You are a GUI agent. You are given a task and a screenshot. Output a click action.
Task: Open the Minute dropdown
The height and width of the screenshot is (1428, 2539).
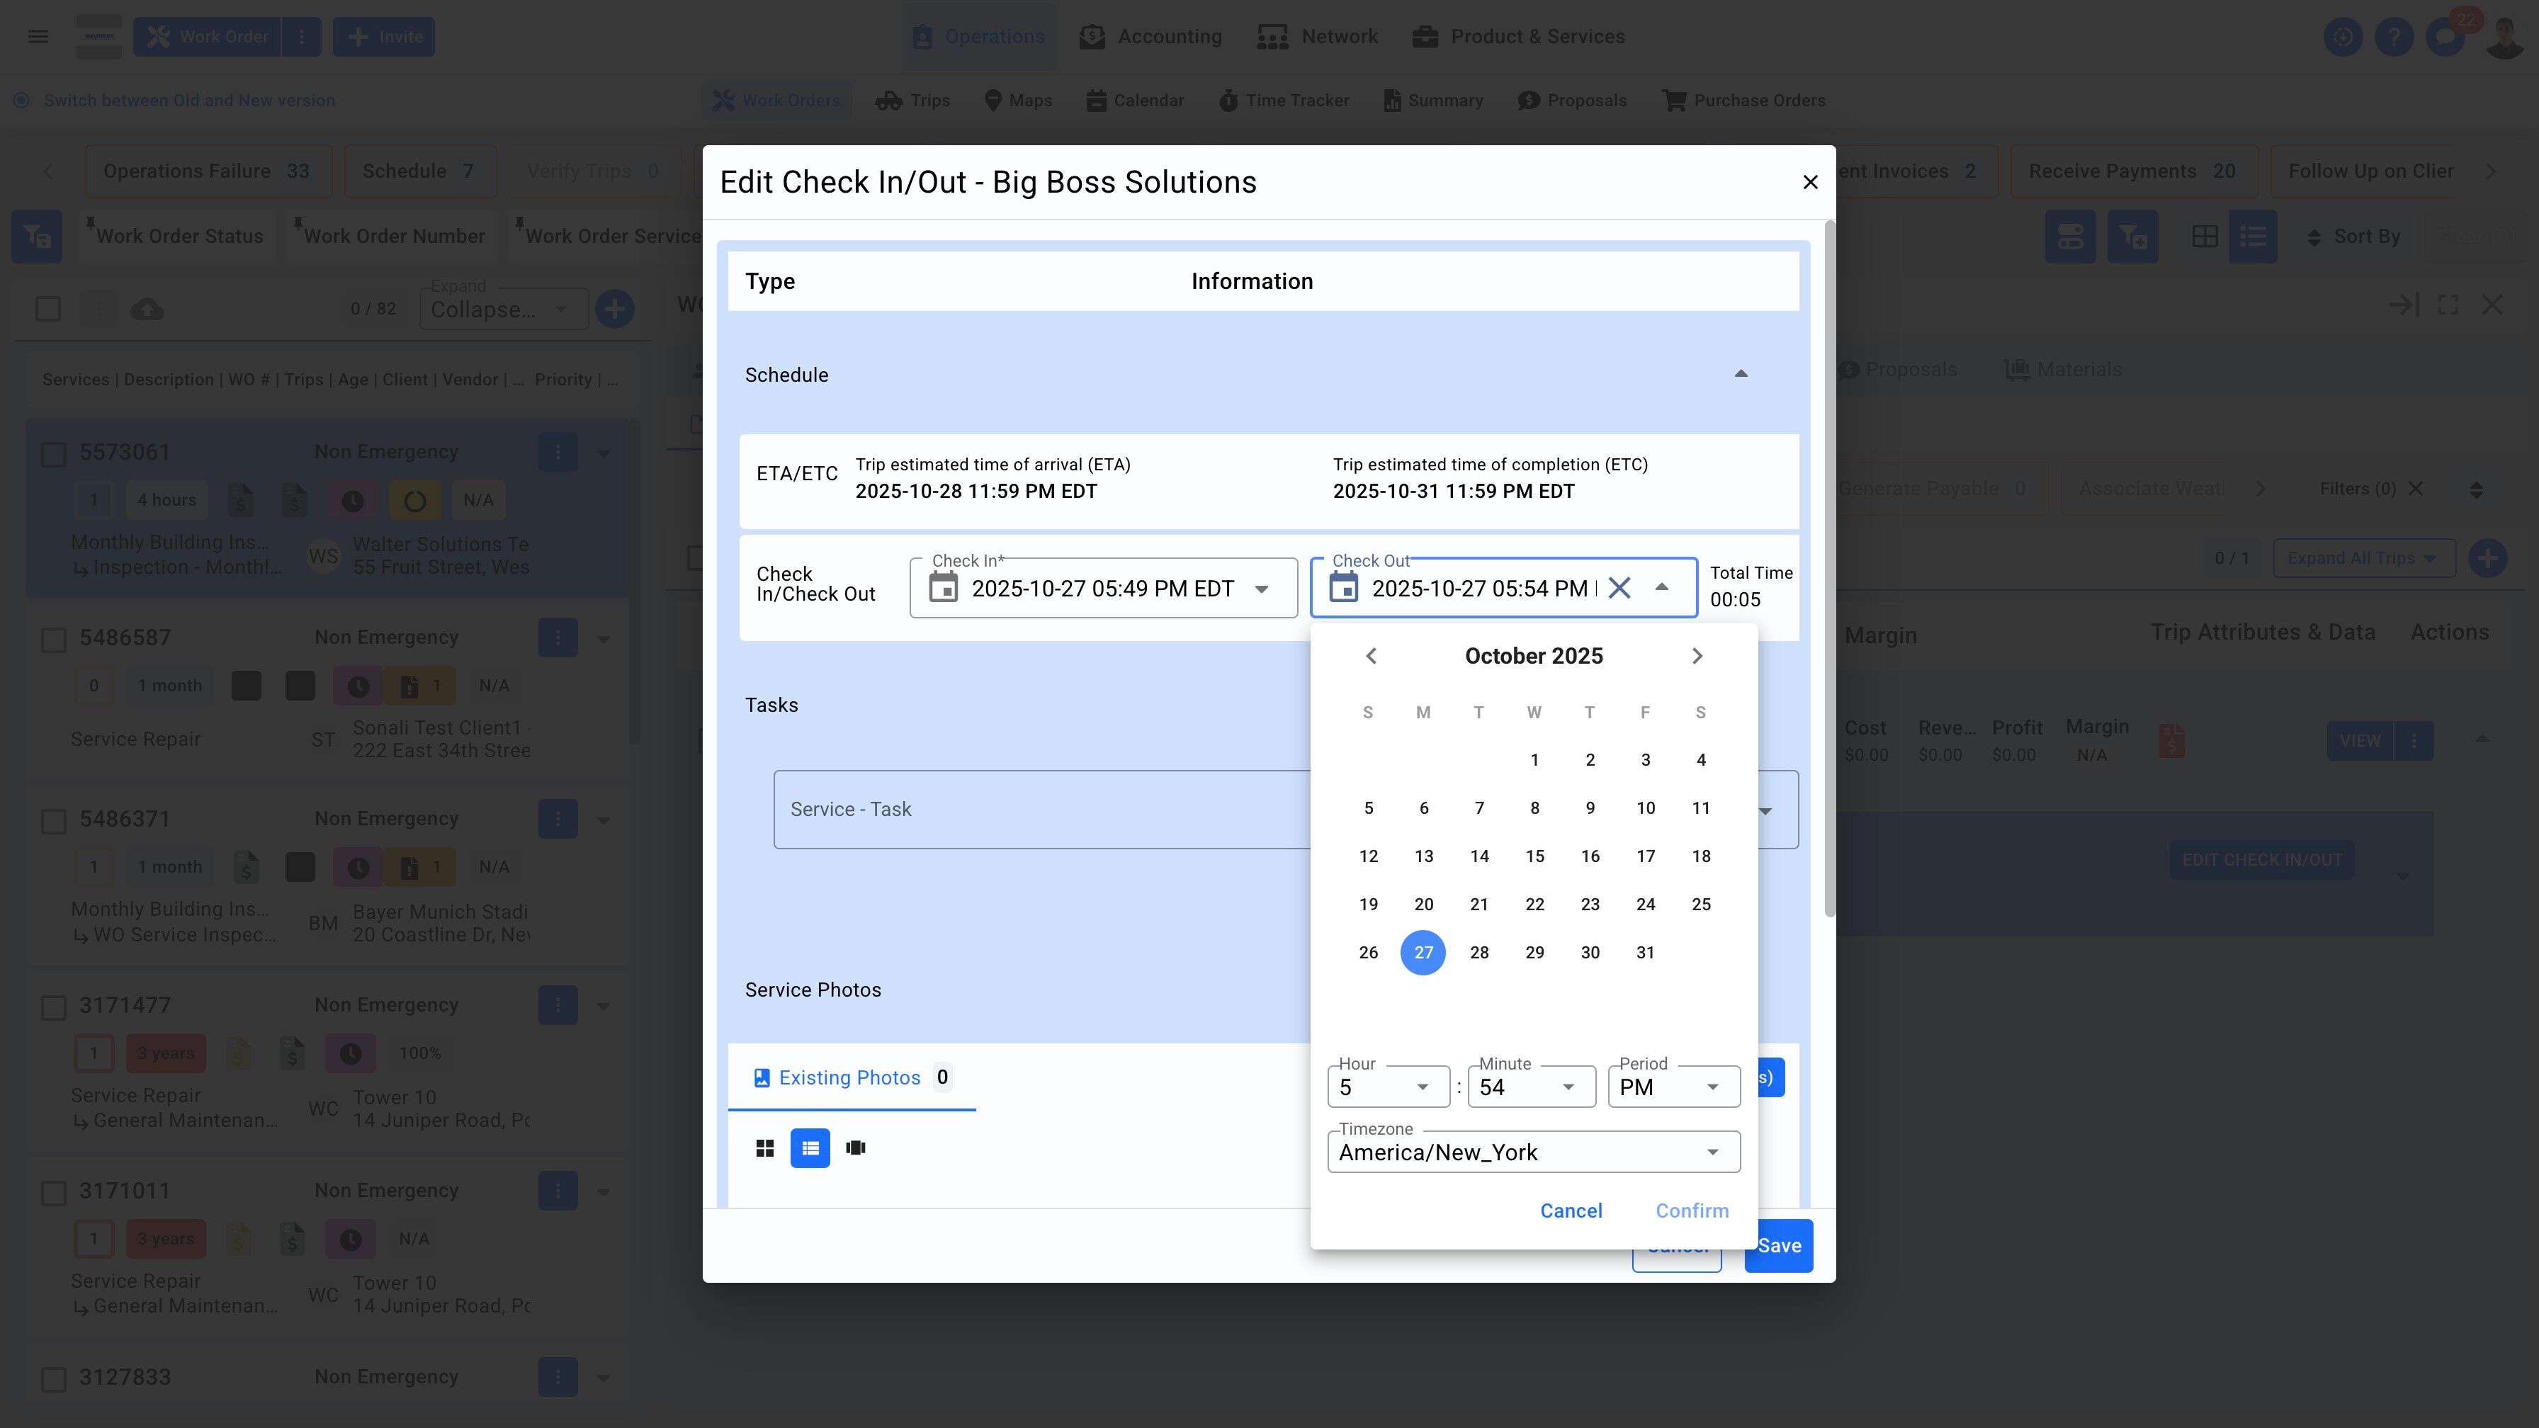pyautogui.click(x=1531, y=1087)
